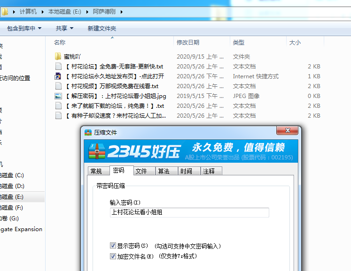This screenshot has height=271, width=351.
Task: Click the 蜜桃吖 folder icon
Action: tap(58, 56)
